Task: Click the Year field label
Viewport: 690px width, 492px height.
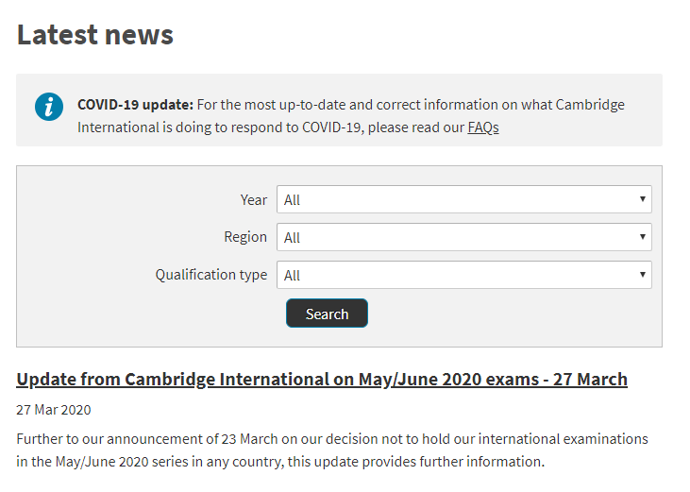Action: [254, 199]
